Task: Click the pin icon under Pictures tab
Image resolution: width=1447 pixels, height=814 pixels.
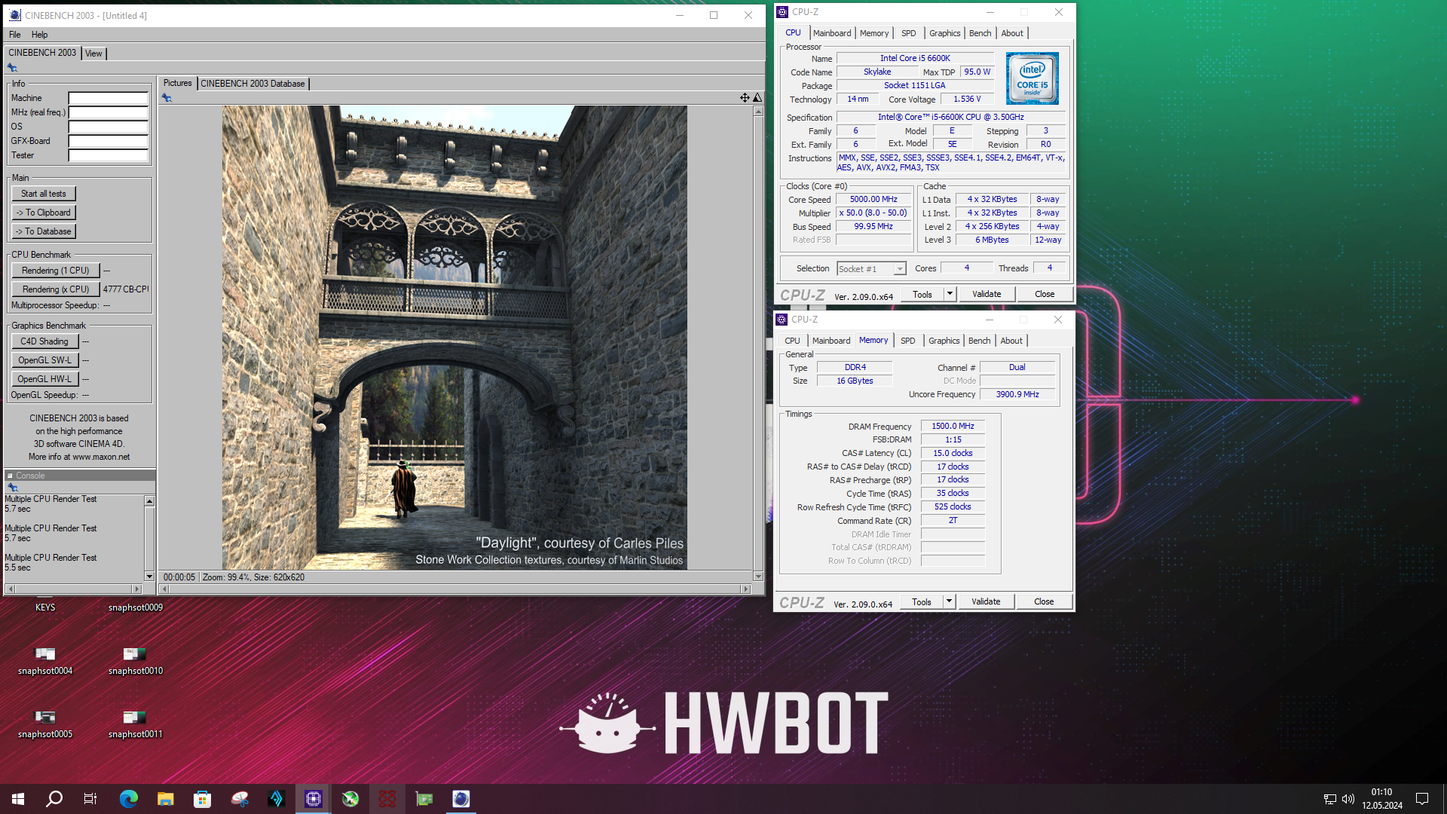Action: pos(167,98)
